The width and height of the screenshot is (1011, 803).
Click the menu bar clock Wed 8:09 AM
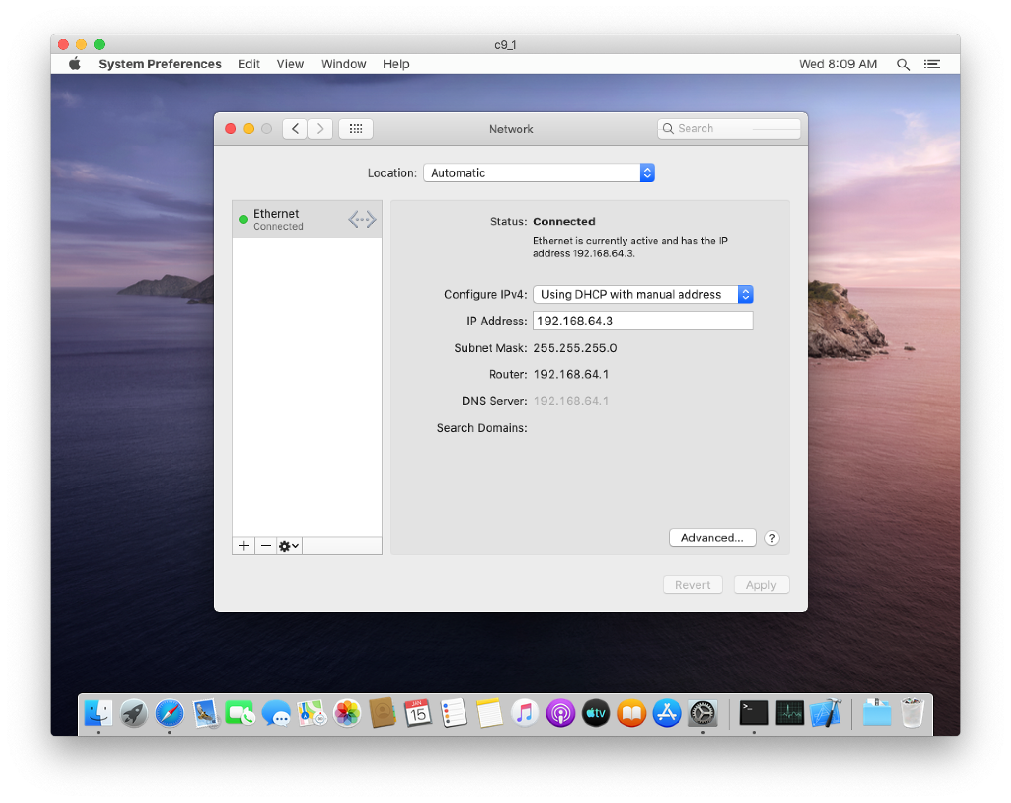click(x=838, y=64)
